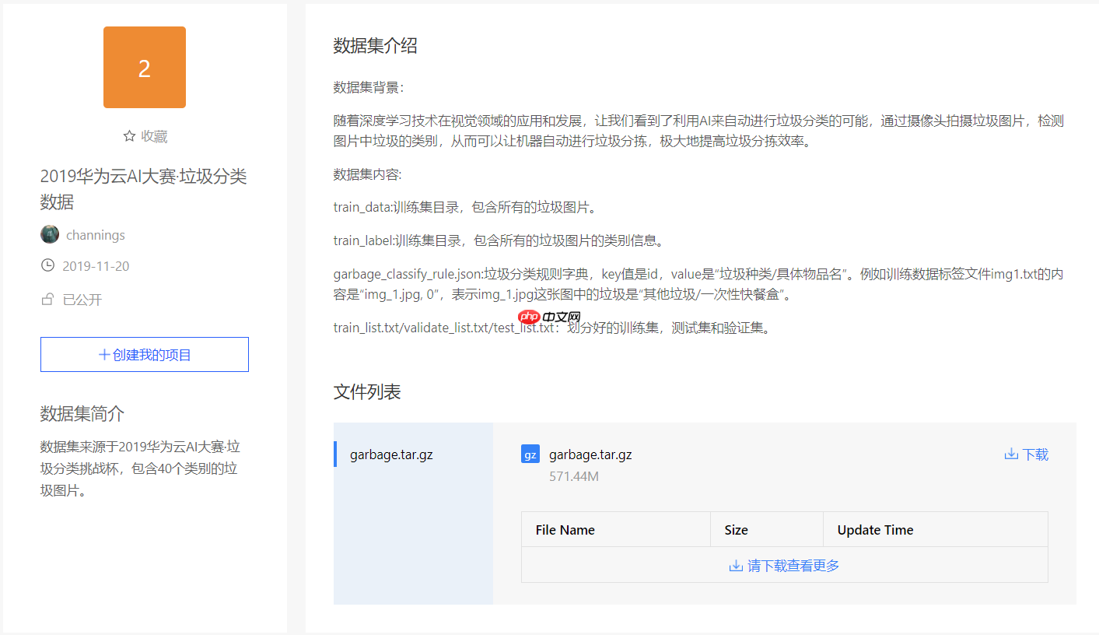
Task: Open the channings author avatar
Action: [50, 234]
